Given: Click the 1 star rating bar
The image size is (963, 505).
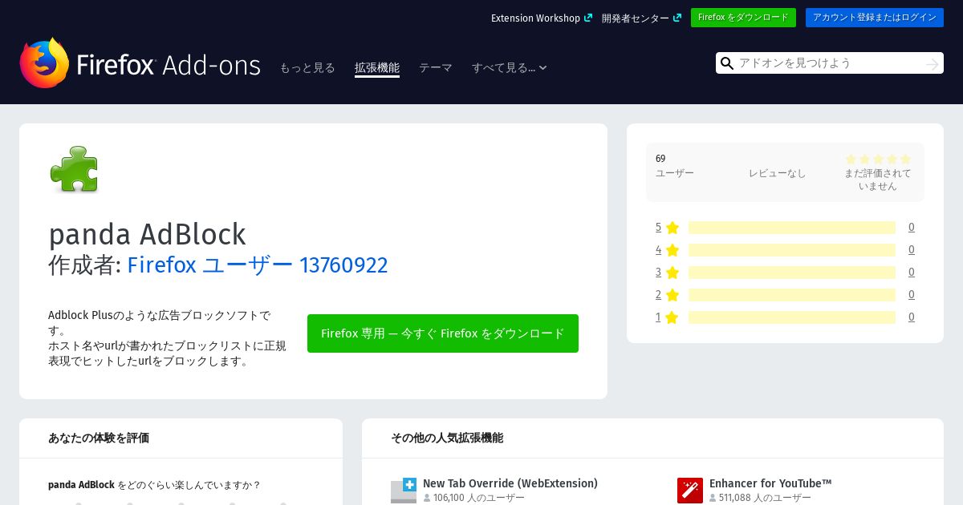Looking at the screenshot, I should (792, 317).
